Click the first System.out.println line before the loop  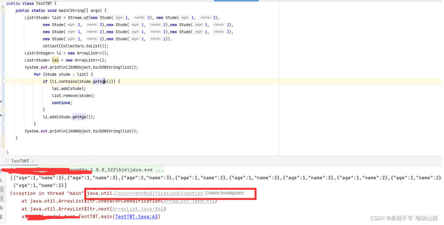81,67
